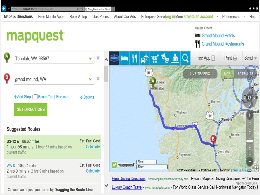Viewport: 260px width, 195px height.
Task: Select the theater masks entertainment icon
Action: point(165,58)
